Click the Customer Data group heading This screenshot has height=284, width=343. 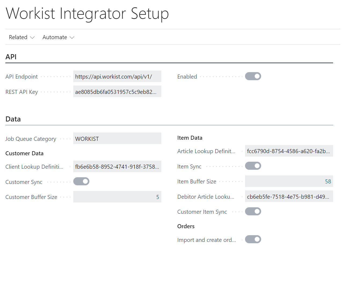click(24, 153)
